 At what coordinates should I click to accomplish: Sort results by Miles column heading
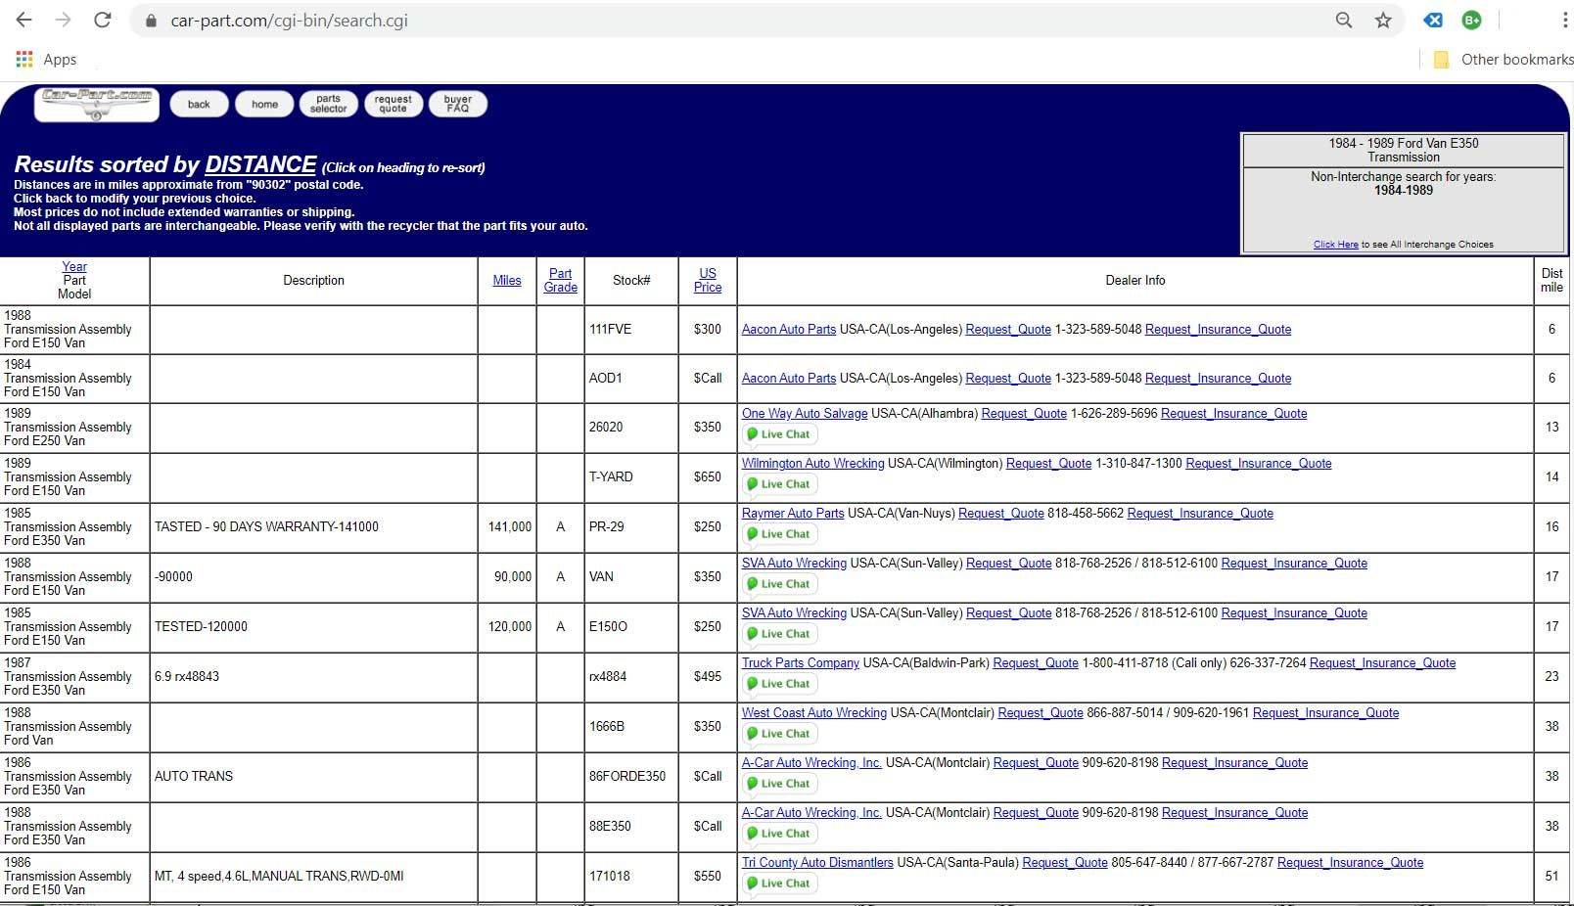[506, 281]
